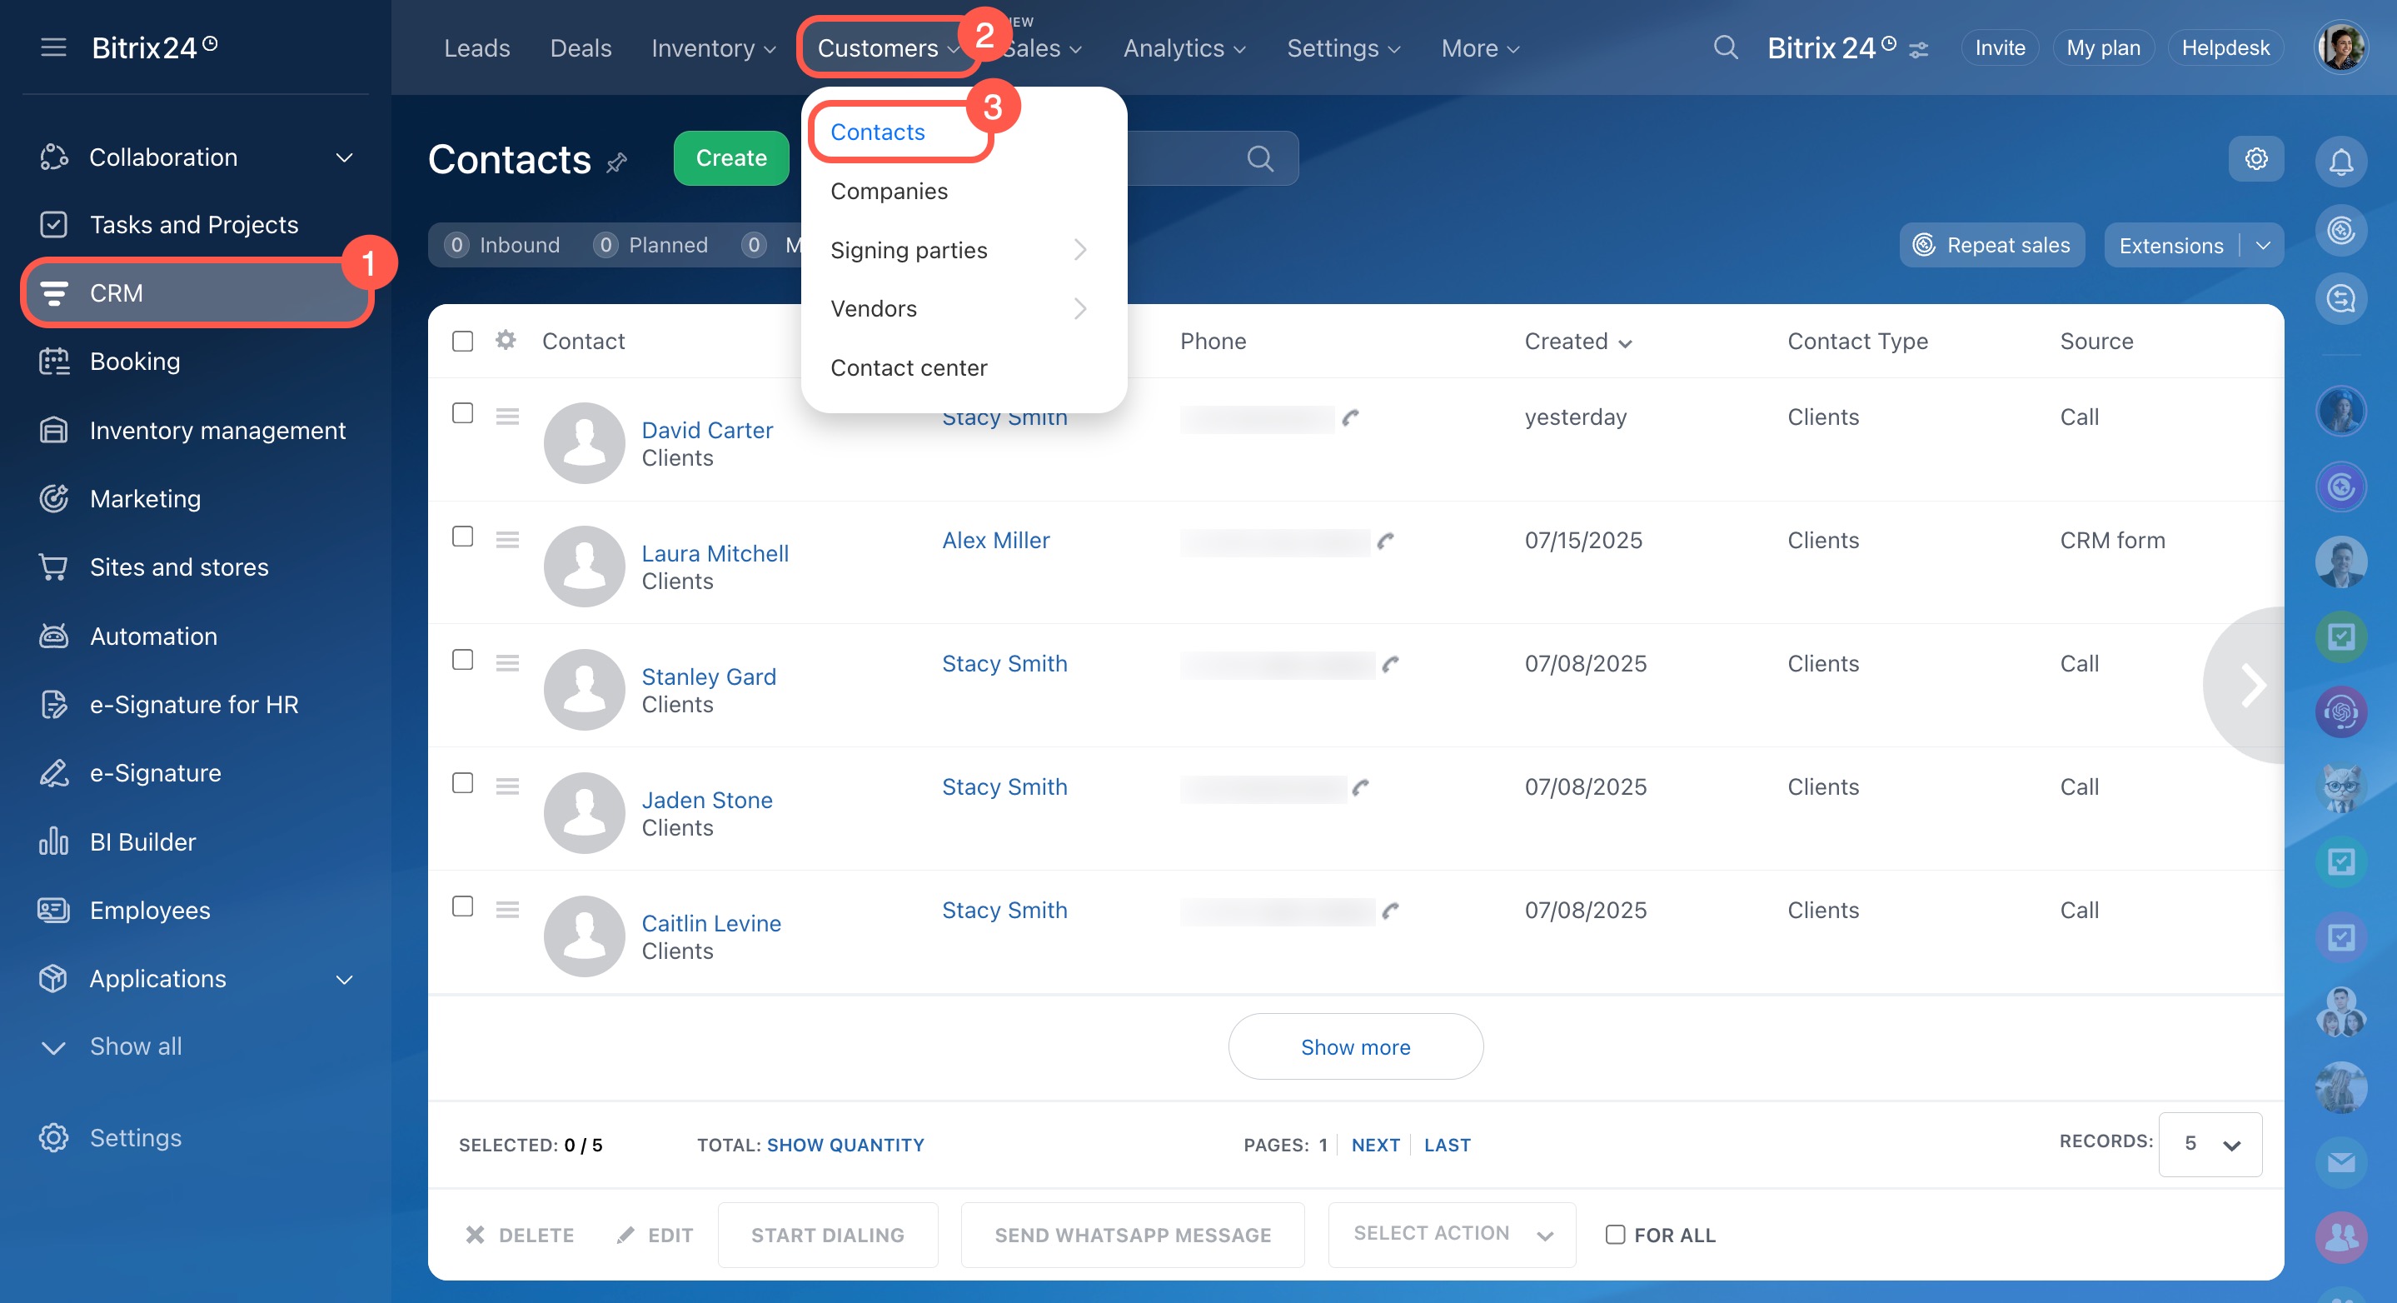Open the Booking calendar icon in sidebar

pos(54,361)
